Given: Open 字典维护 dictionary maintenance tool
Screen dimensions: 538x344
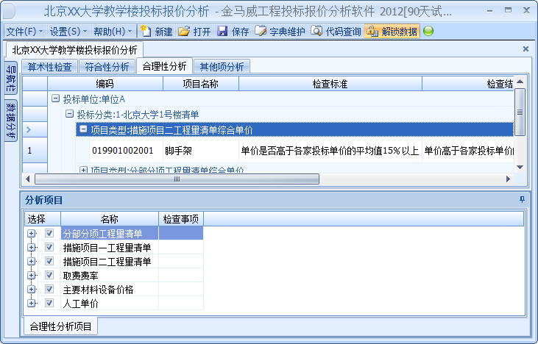Looking at the screenshot, I should tap(261, 32).
